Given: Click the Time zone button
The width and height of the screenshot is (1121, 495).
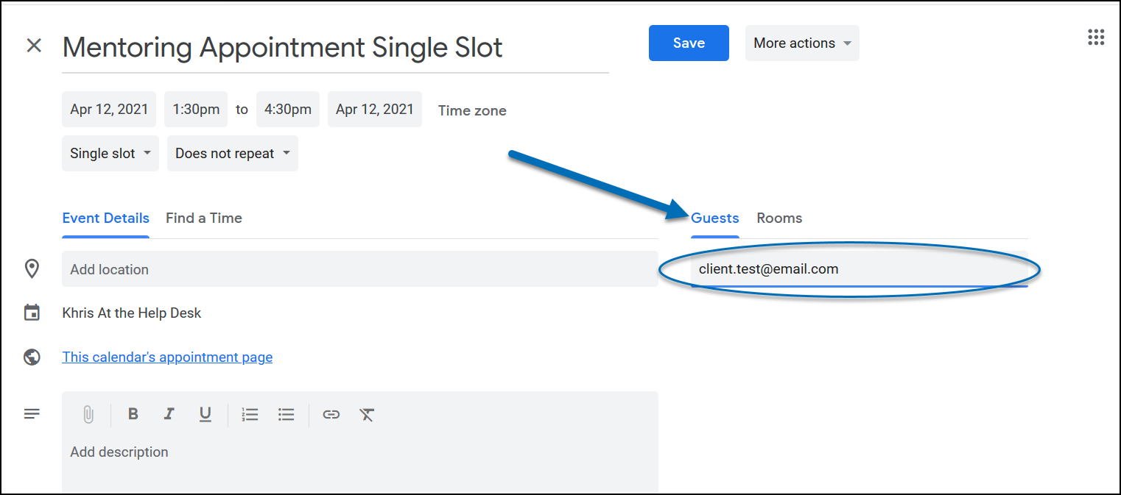Looking at the screenshot, I should coord(472,111).
